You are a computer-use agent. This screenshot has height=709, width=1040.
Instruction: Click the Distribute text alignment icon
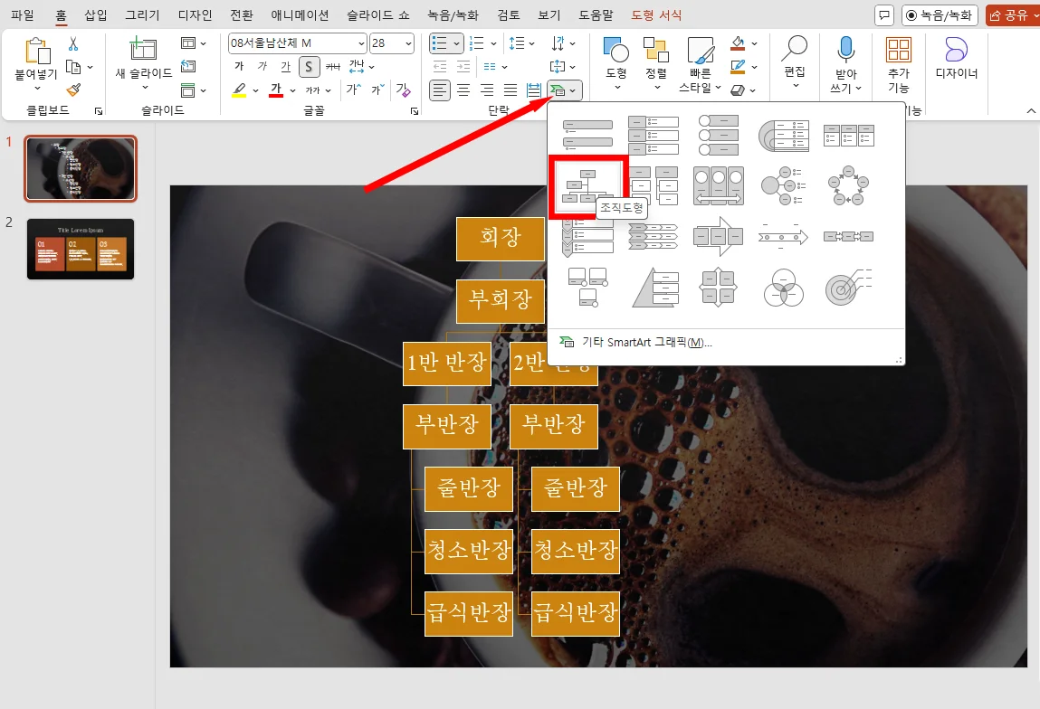click(x=533, y=90)
